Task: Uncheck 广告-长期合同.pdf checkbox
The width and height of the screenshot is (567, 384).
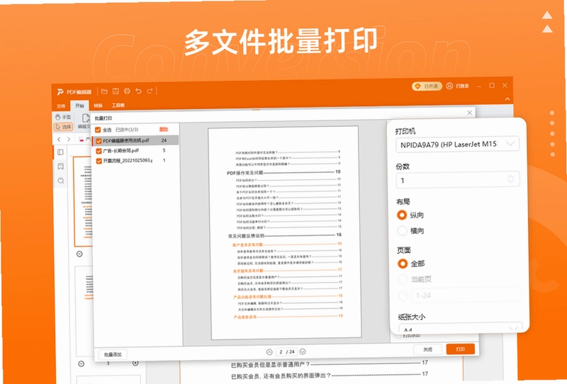Action: click(x=99, y=151)
